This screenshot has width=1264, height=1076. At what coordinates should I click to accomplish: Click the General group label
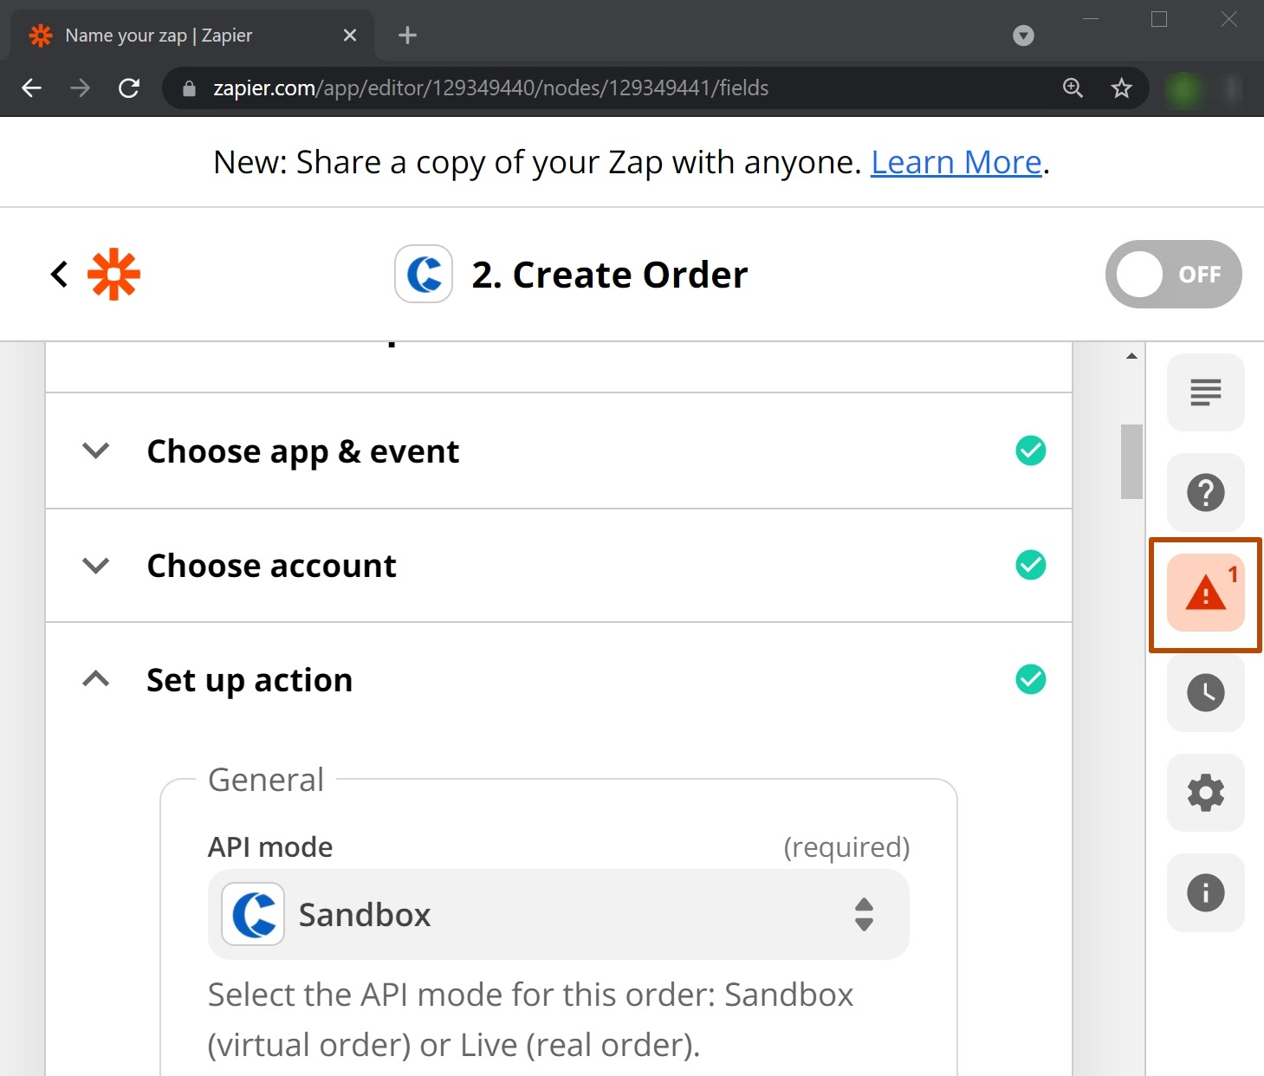(266, 780)
